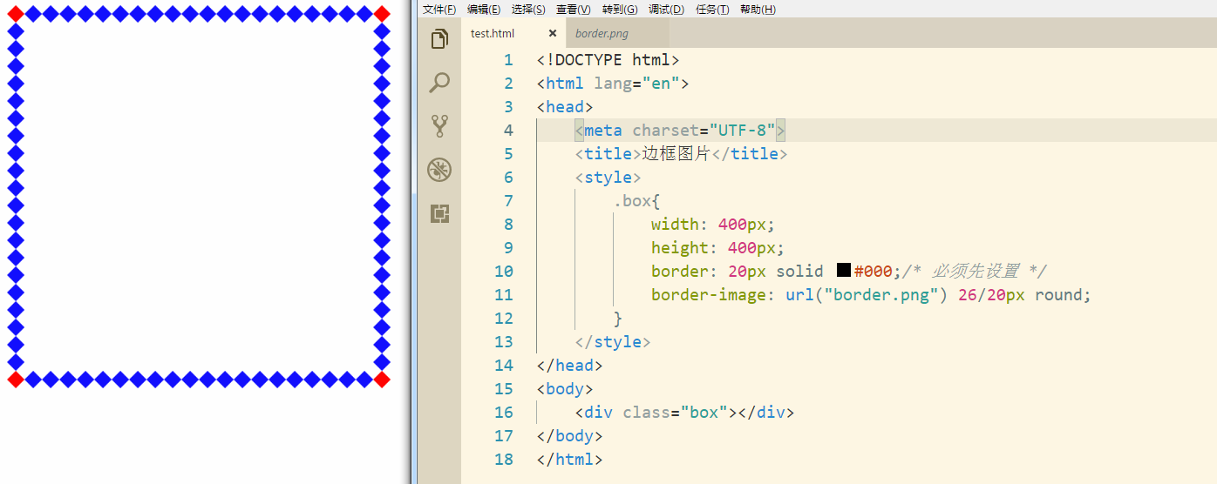1217x484 pixels.
Task: Click the .box selector on line 7
Action: [632, 201]
